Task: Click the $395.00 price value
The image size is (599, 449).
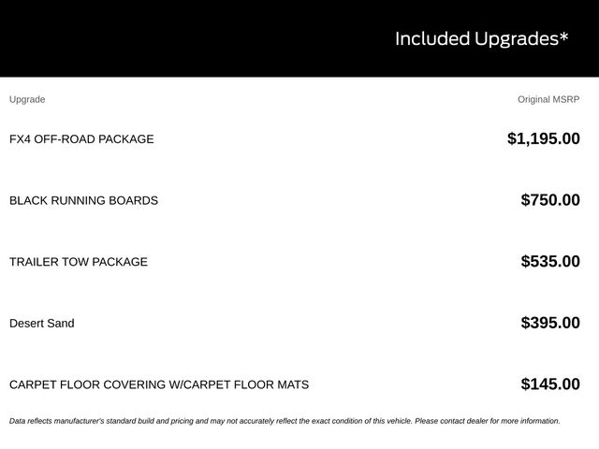Action: click(x=550, y=323)
